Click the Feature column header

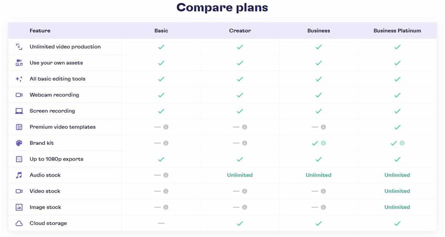pos(40,31)
